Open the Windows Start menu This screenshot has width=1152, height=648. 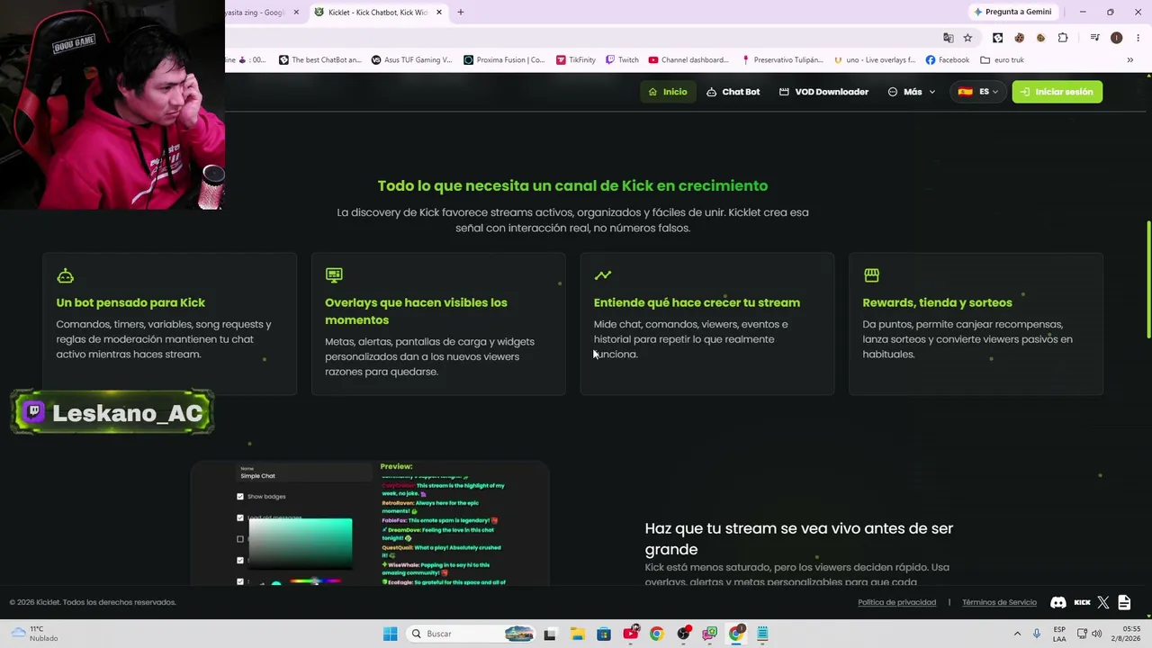coord(390,634)
